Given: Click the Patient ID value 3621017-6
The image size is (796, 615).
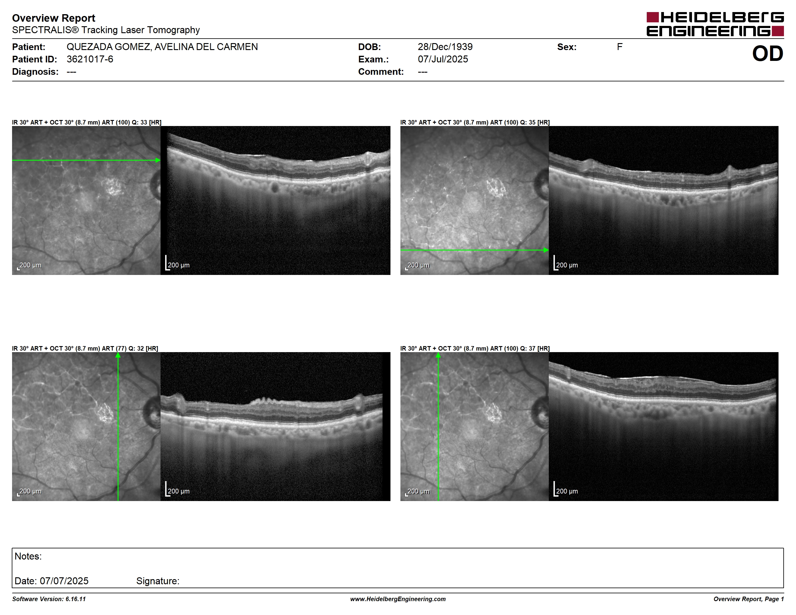Looking at the screenshot, I should (90, 59).
